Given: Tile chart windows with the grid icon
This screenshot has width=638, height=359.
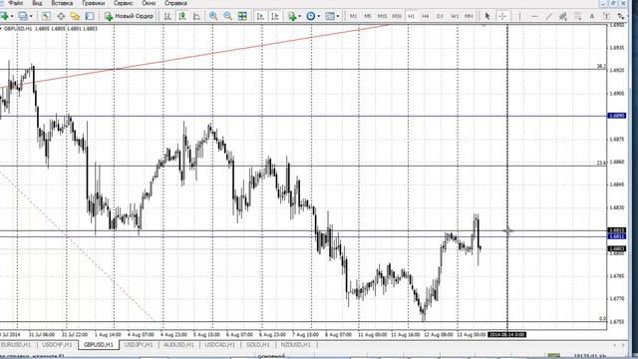Looking at the screenshot, I should [242, 16].
